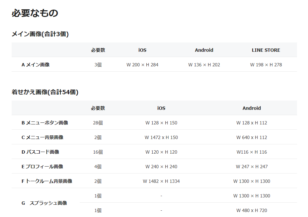Click 必要数 header in the 着せかえ画像 table
The image size is (308, 217).
coord(98,108)
